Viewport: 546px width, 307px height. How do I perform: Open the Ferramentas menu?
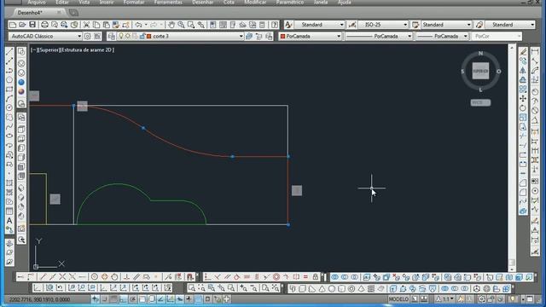click(168, 2)
